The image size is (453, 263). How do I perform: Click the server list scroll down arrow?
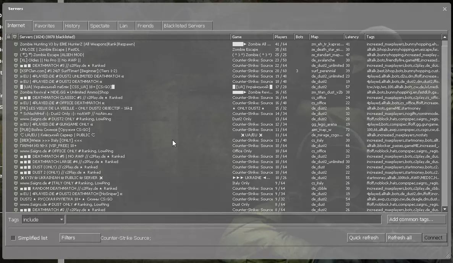point(445,209)
